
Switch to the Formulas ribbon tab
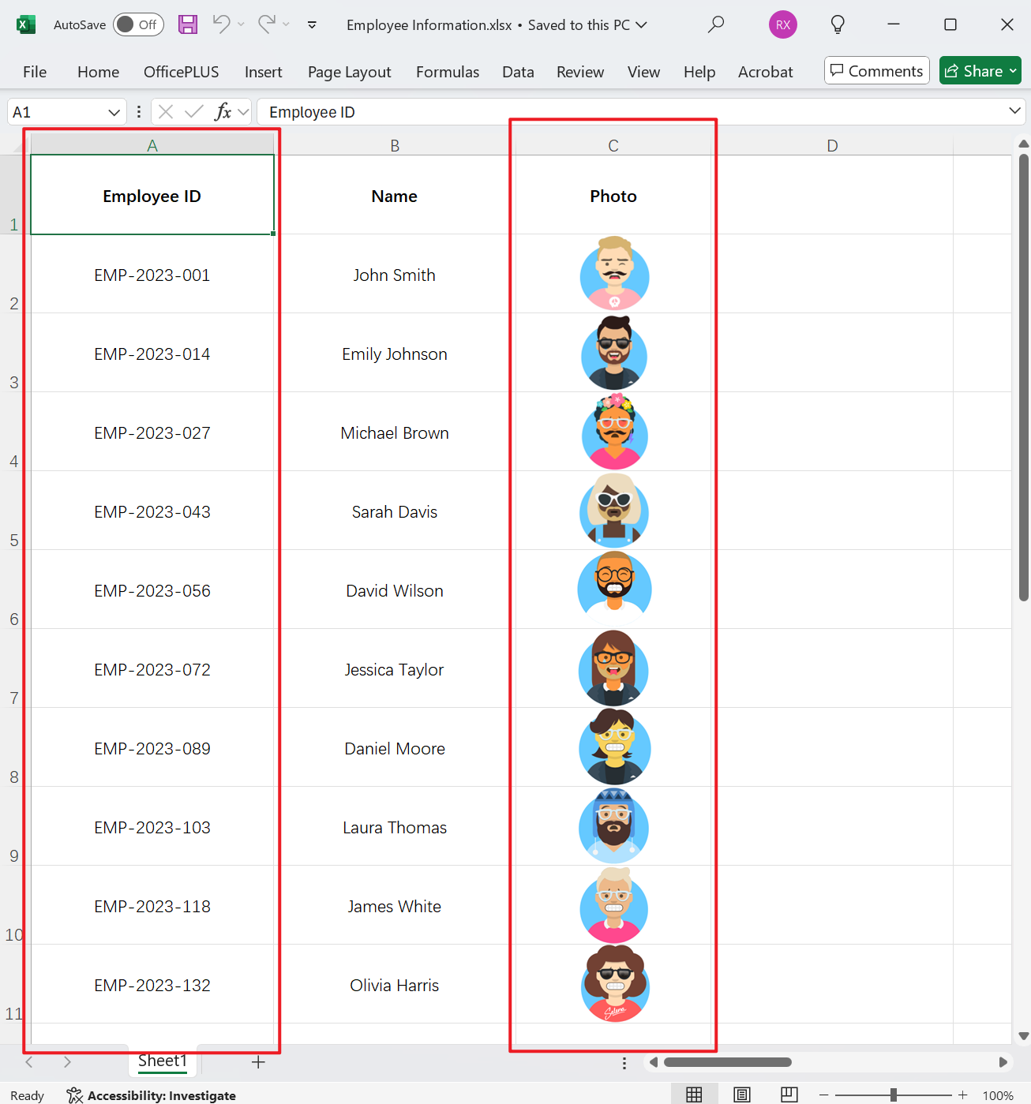click(447, 71)
